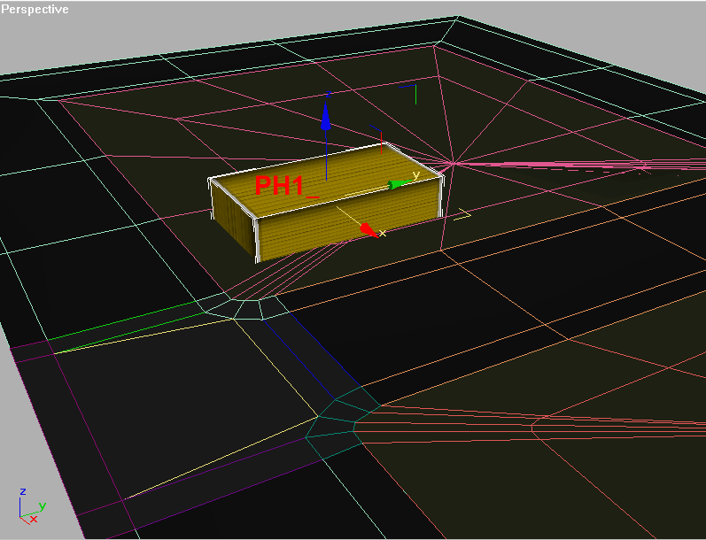Click the green Y-axis arrow of the gizmo
The width and height of the screenshot is (706, 540).
(x=400, y=183)
